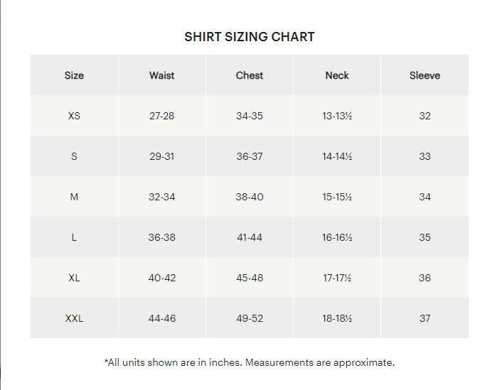Click the 18-18½ neck measurement cell
Viewport: 497px width, 390px height.
click(x=337, y=318)
